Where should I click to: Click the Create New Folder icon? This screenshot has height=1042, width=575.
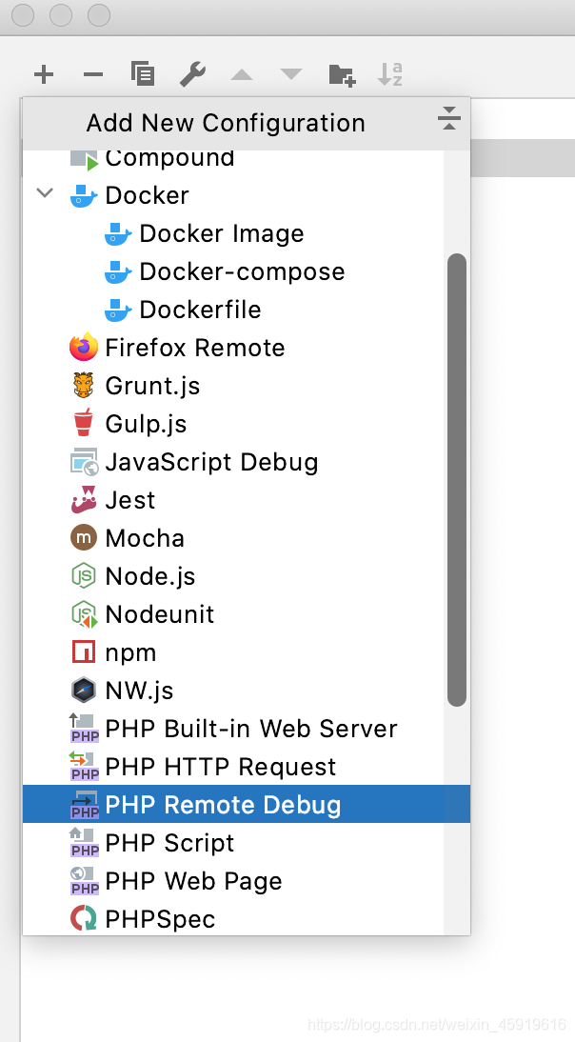(341, 73)
